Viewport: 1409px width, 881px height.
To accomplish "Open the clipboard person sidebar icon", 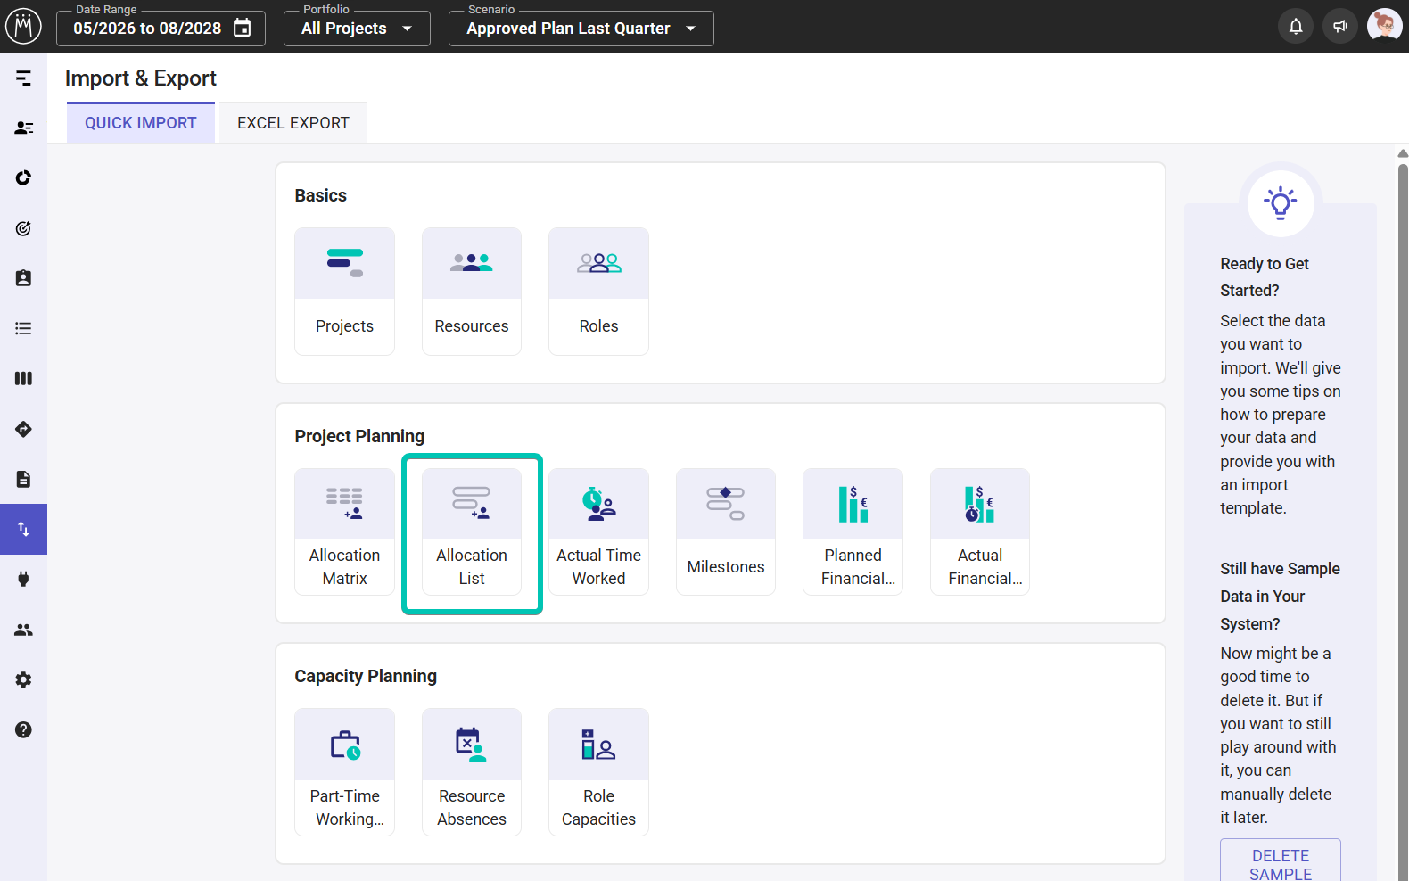I will click(23, 278).
